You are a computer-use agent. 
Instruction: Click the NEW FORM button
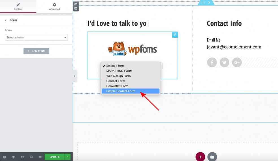click(x=36, y=51)
